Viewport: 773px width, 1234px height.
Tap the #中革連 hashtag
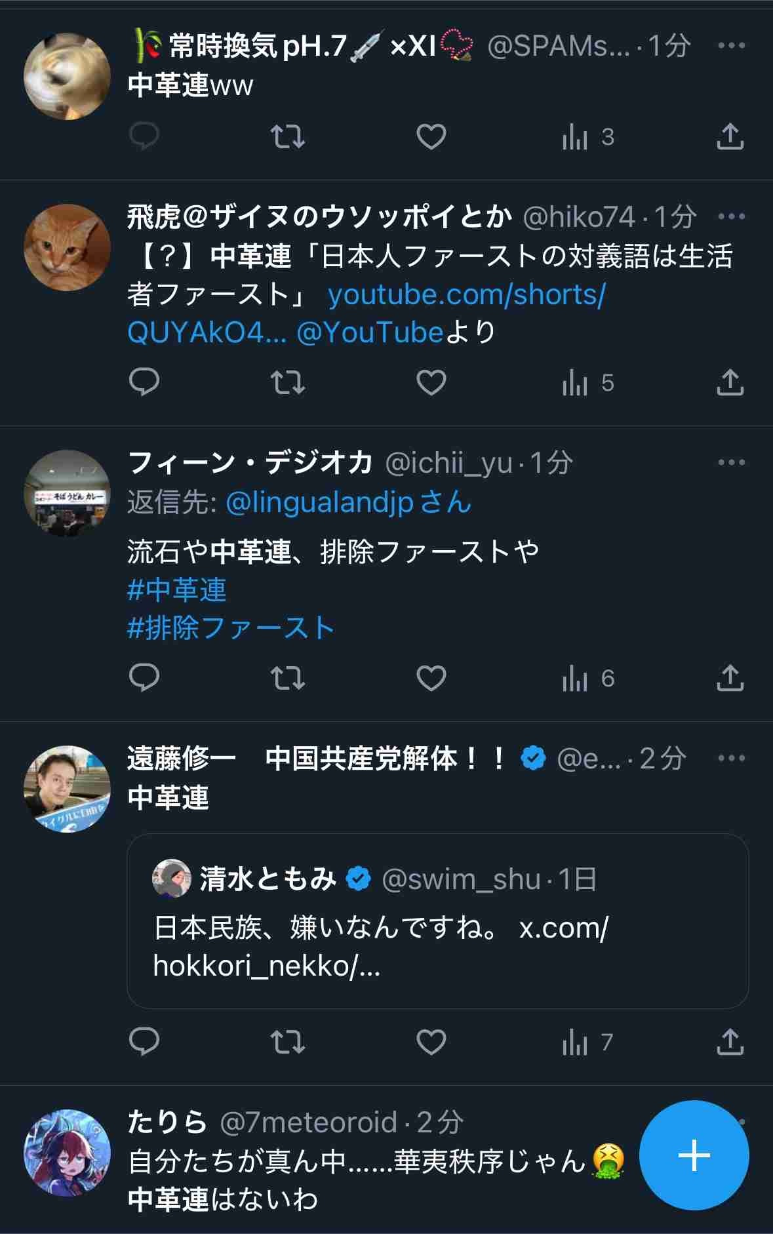coord(177,590)
